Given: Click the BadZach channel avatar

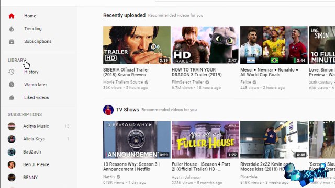Looking at the screenshot, I should coord(12,152).
